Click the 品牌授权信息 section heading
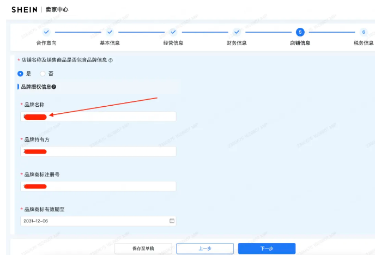The height and width of the screenshot is (255, 375). click(x=36, y=87)
